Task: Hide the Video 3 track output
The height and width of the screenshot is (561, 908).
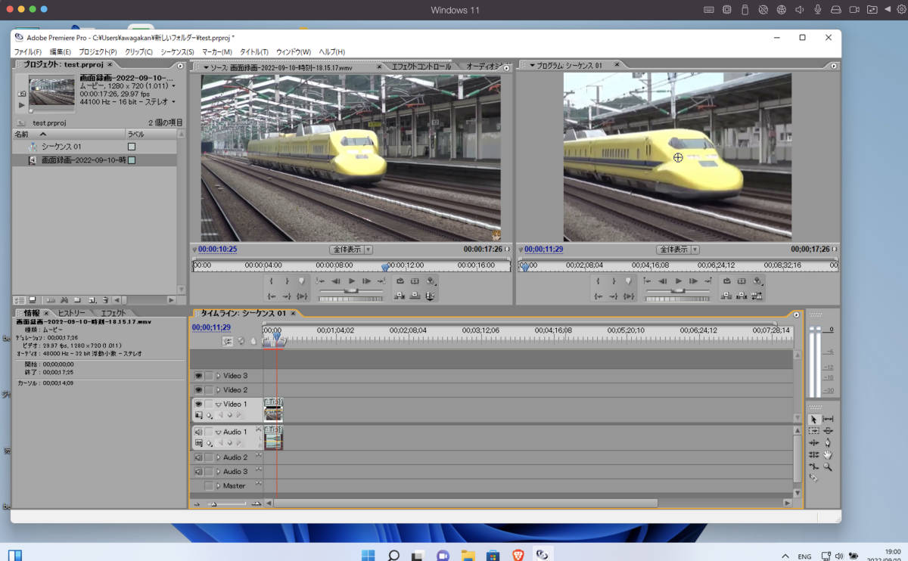Action: point(198,375)
